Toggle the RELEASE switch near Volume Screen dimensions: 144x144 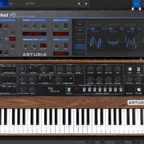coord(129,90)
